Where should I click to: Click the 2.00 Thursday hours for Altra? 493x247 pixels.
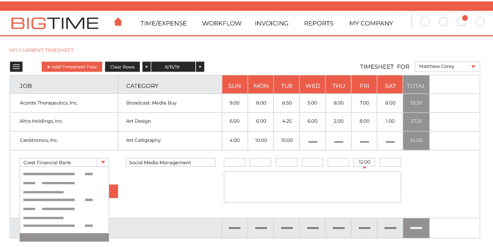point(339,121)
